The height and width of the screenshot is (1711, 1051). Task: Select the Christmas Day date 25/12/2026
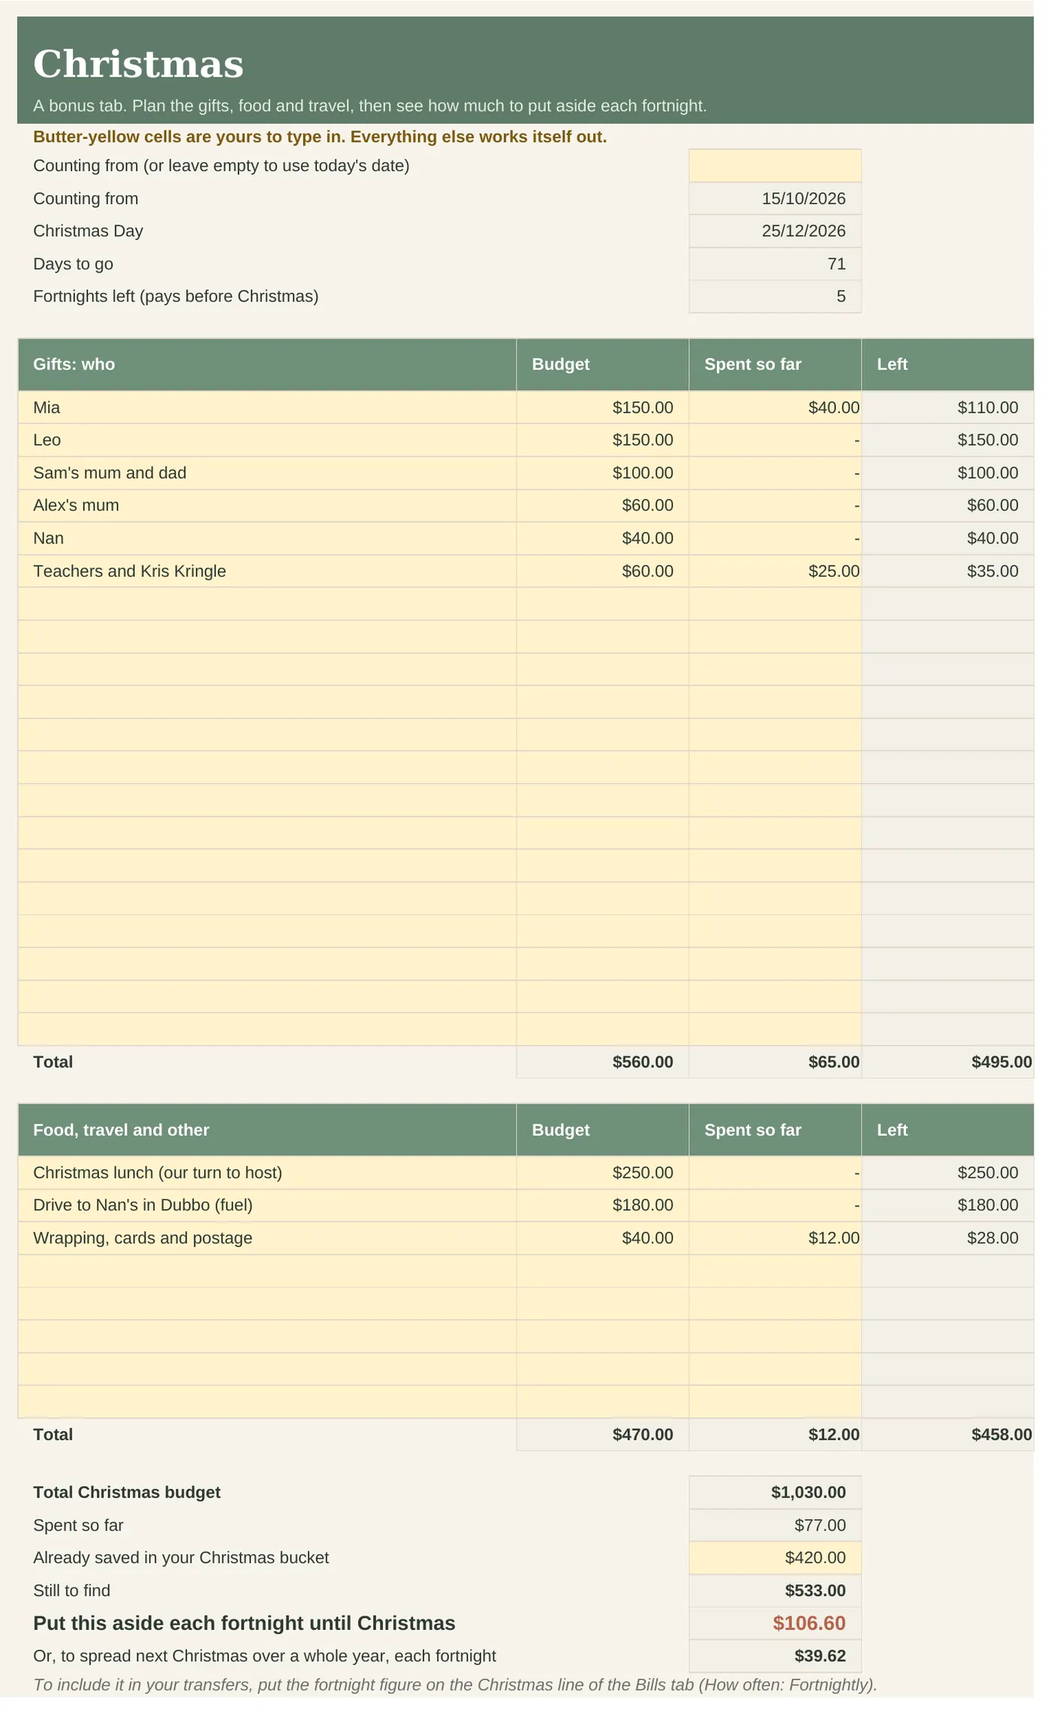click(775, 231)
